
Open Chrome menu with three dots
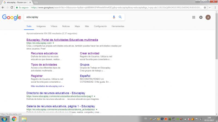[215, 8]
